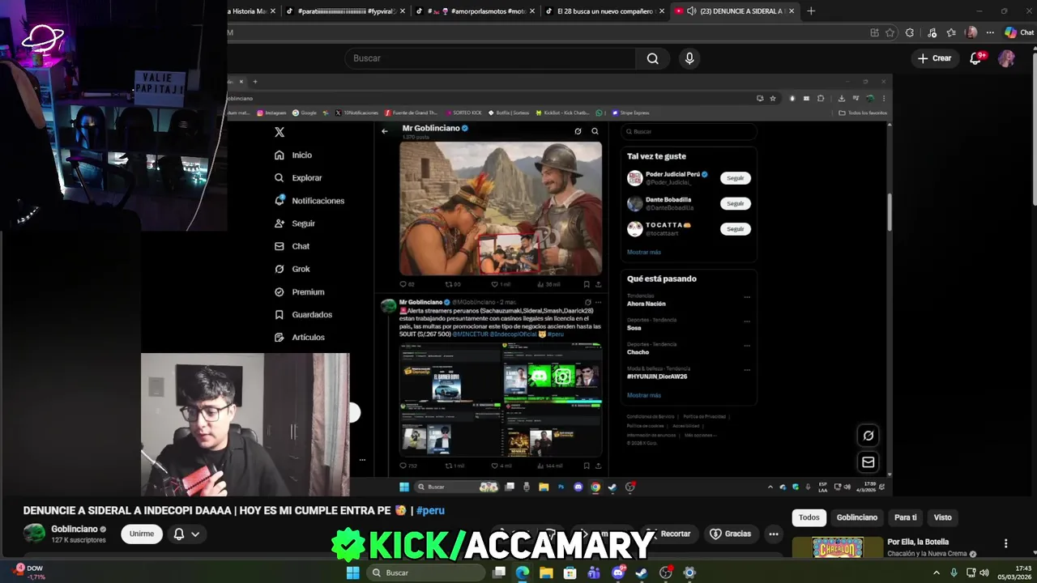Close the "El 28 busca un nuevo compañero" tab
Viewport: 1037px width, 583px height.
click(662, 11)
